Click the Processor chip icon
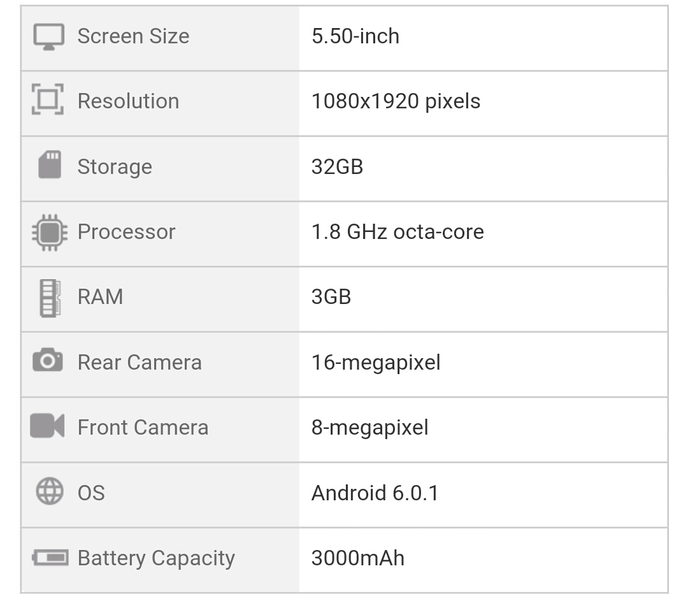Viewport: 688px width, 601px height. (x=49, y=232)
